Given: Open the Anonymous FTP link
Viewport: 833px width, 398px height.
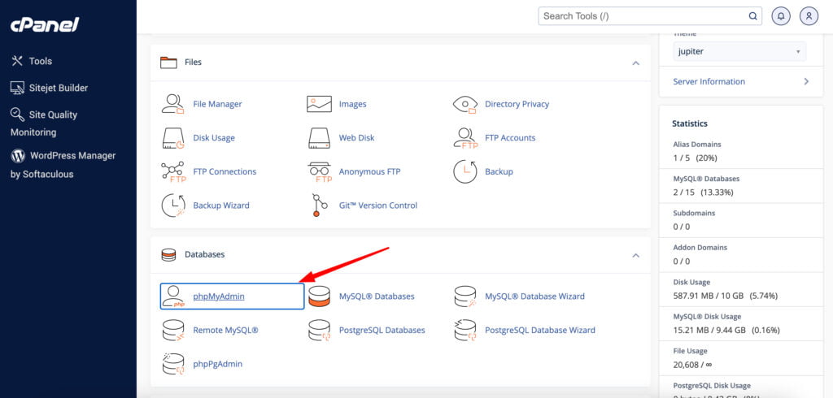Looking at the screenshot, I should click(x=370, y=172).
